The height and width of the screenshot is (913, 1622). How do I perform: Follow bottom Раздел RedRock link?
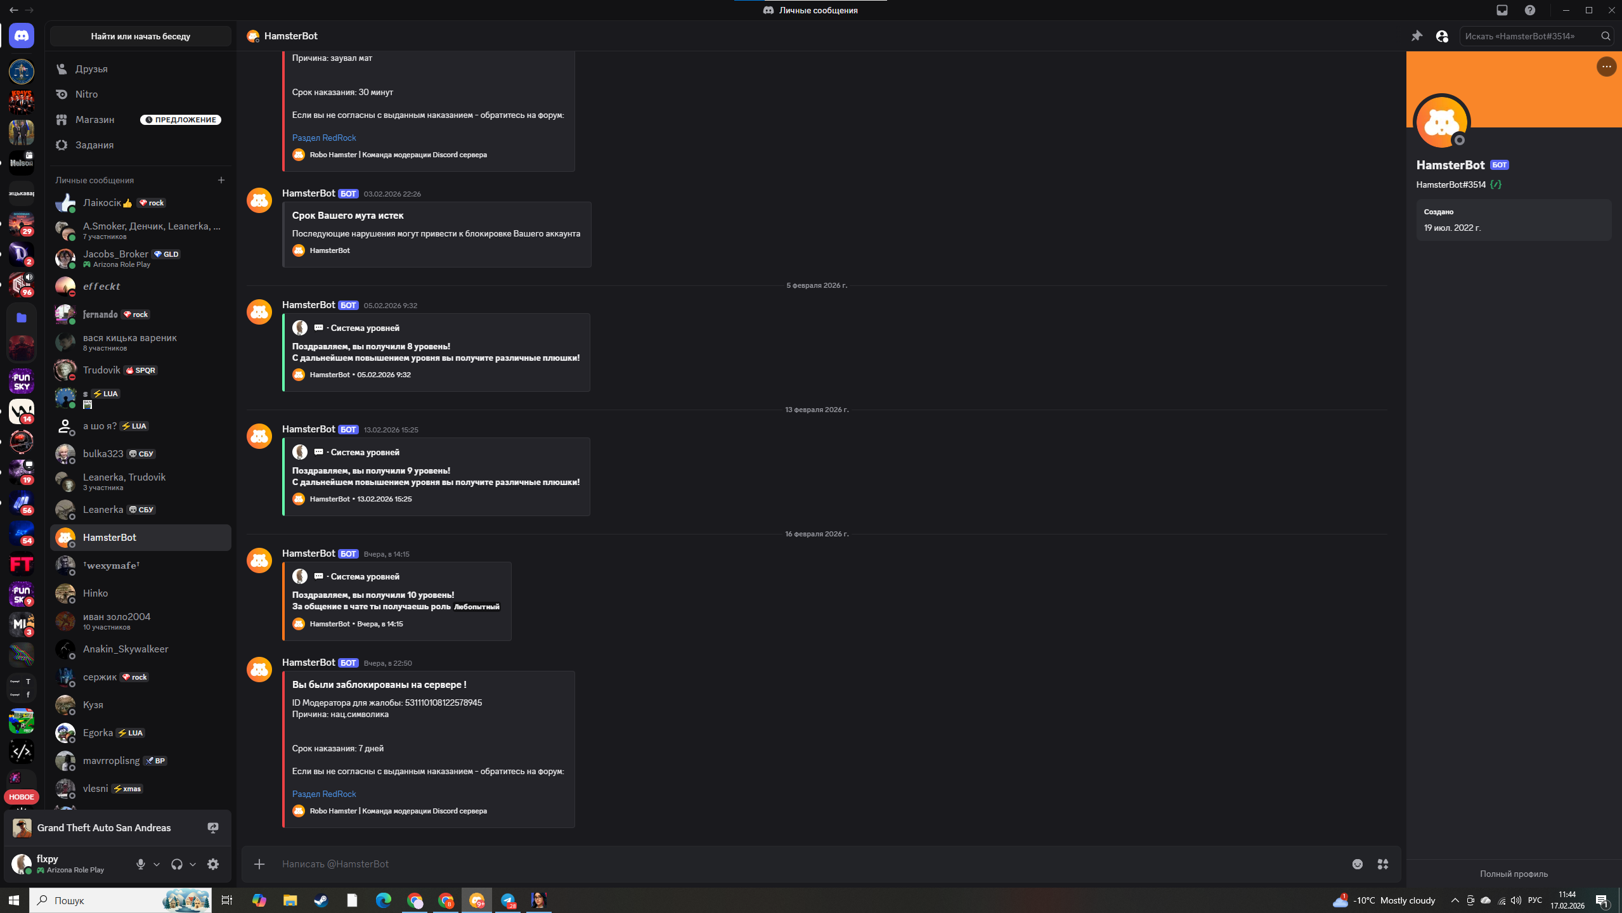tap(324, 794)
